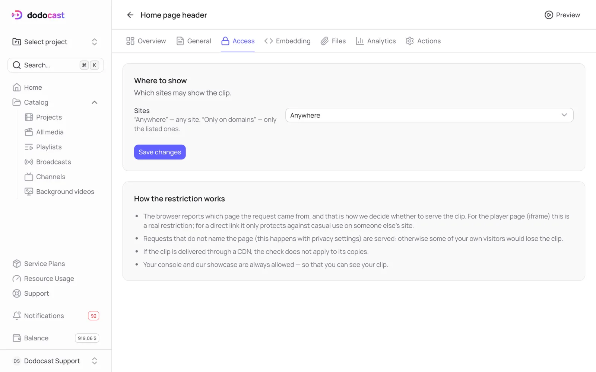Go back using the left arrow icon
596x372 pixels.
130,15
